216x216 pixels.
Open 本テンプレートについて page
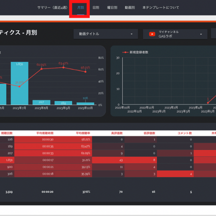click(161, 8)
